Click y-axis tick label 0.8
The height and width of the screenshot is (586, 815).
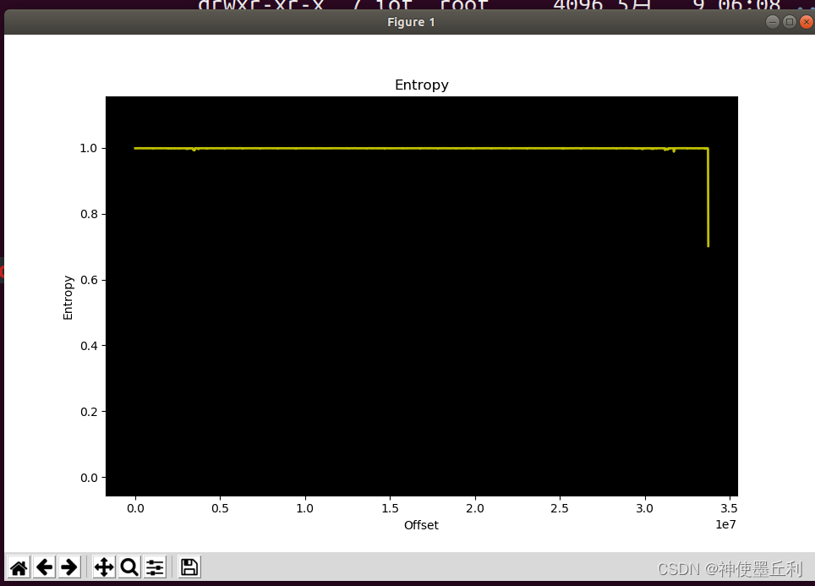[89, 214]
